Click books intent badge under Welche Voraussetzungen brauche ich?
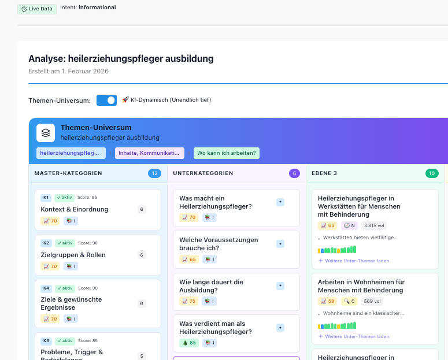This screenshot has width=448, height=360. point(209,259)
